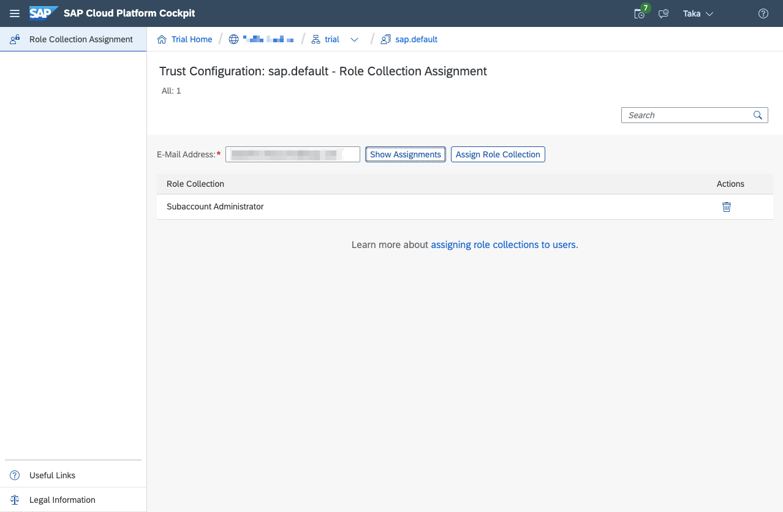Click the Actions column header
Viewport: 783px width, 512px height.
(730, 184)
